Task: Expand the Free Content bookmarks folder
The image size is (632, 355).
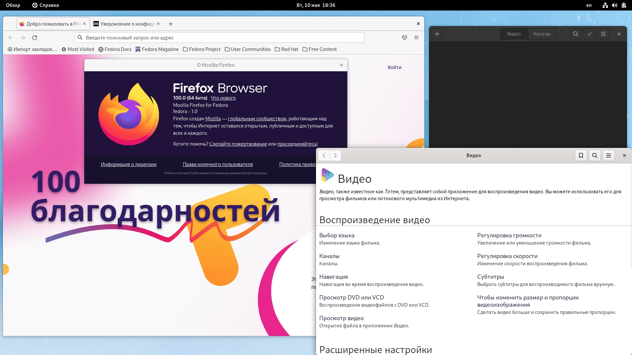Action: pyautogui.click(x=320, y=49)
